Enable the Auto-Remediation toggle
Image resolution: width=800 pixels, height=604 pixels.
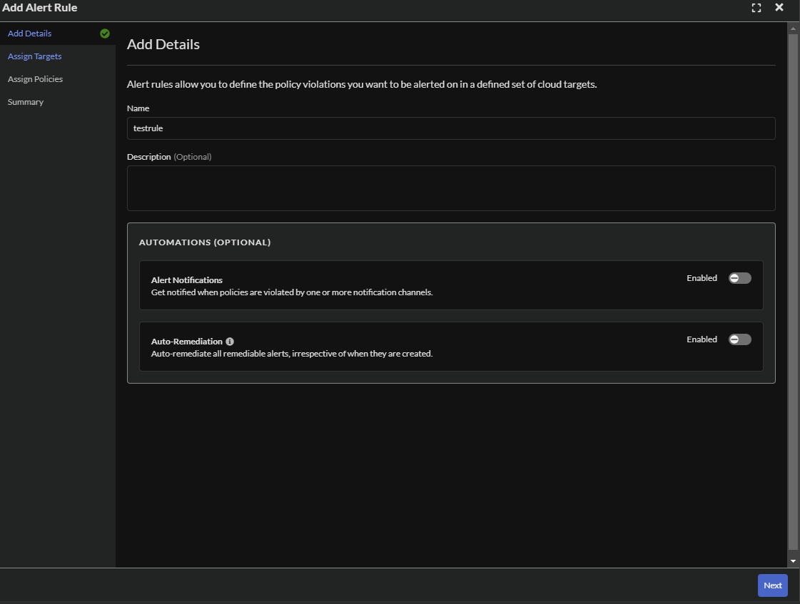click(739, 339)
